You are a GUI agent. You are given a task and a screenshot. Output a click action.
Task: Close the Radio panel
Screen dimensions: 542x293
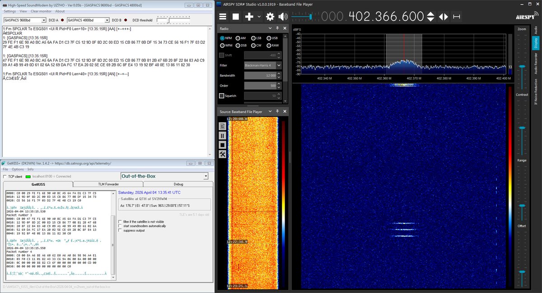pos(284,28)
